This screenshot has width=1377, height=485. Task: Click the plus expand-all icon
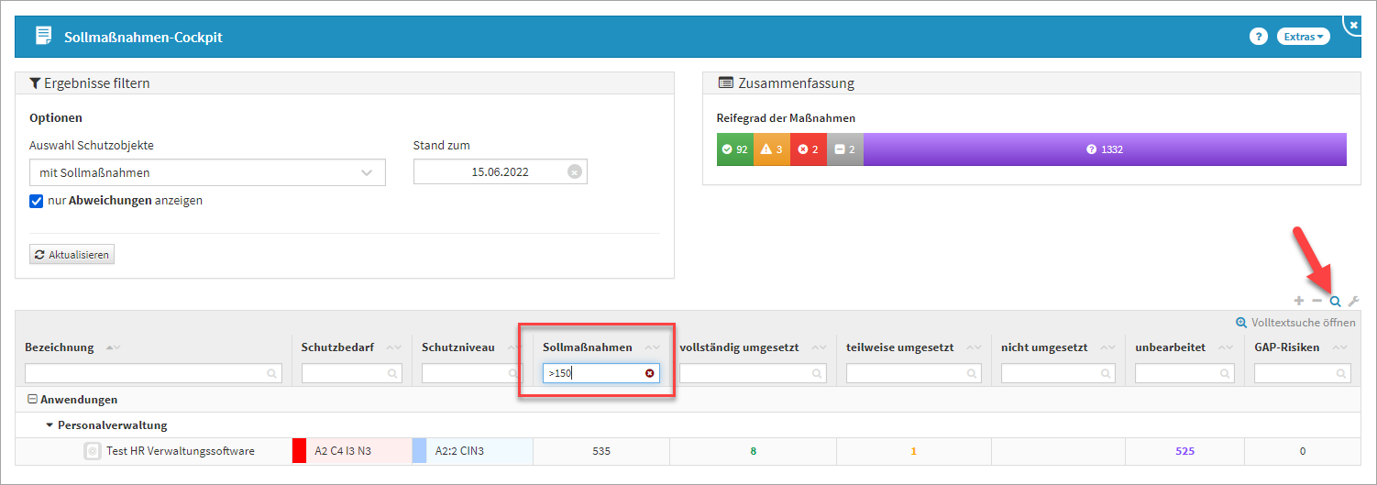click(1298, 302)
